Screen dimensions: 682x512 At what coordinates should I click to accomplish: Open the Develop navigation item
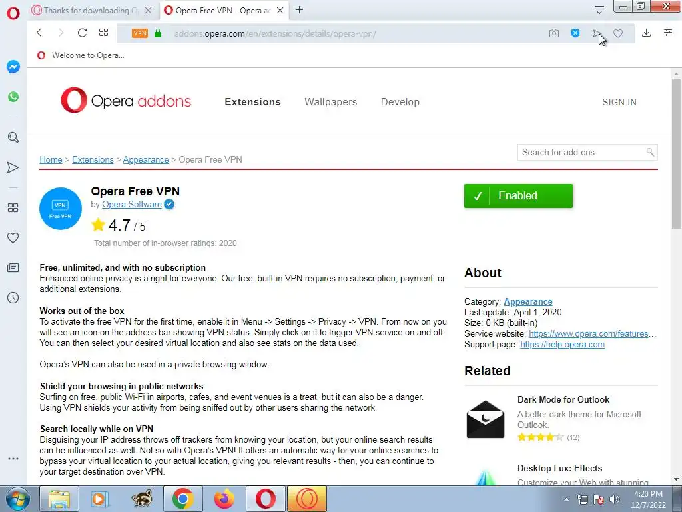pyautogui.click(x=400, y=102)
